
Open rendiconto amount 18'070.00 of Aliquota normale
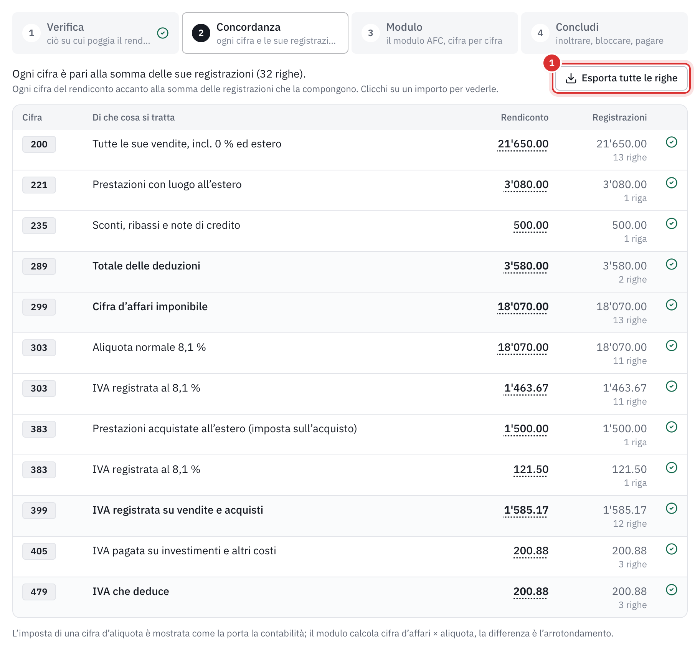coord(523,347)
